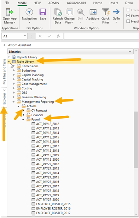Open the Change View icon
139x218 pixels.
(69, 12)
